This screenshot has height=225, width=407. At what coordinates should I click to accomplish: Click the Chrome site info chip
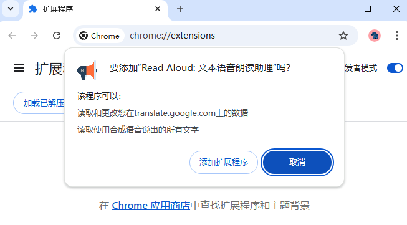point(99,36)
